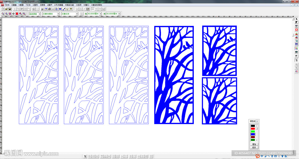This screenshot has width=299, height=159.
Task: Create a new document with the blank-page icon
Action: pos(3,9)
